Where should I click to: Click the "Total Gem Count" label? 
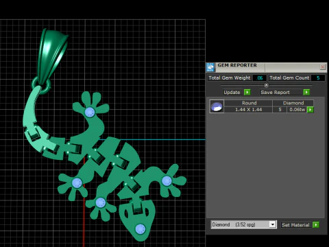click(289, 78)
